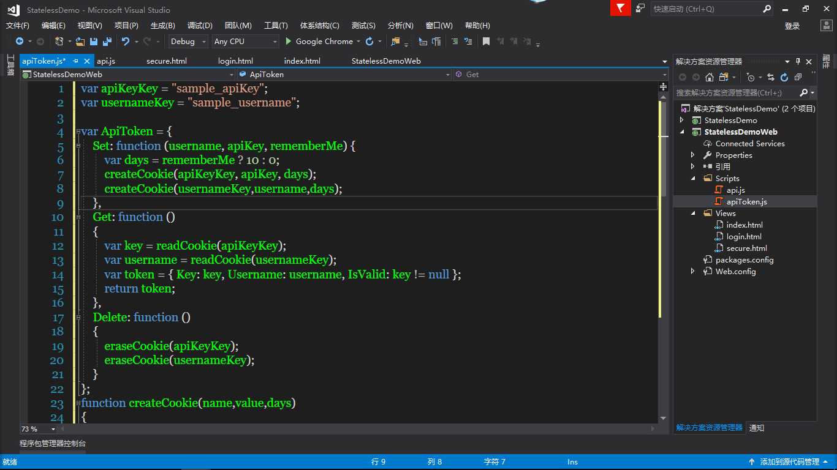The image size is (837, 470).
Task: Click the bookmark toolbar icon
Action: click(486, 42)
